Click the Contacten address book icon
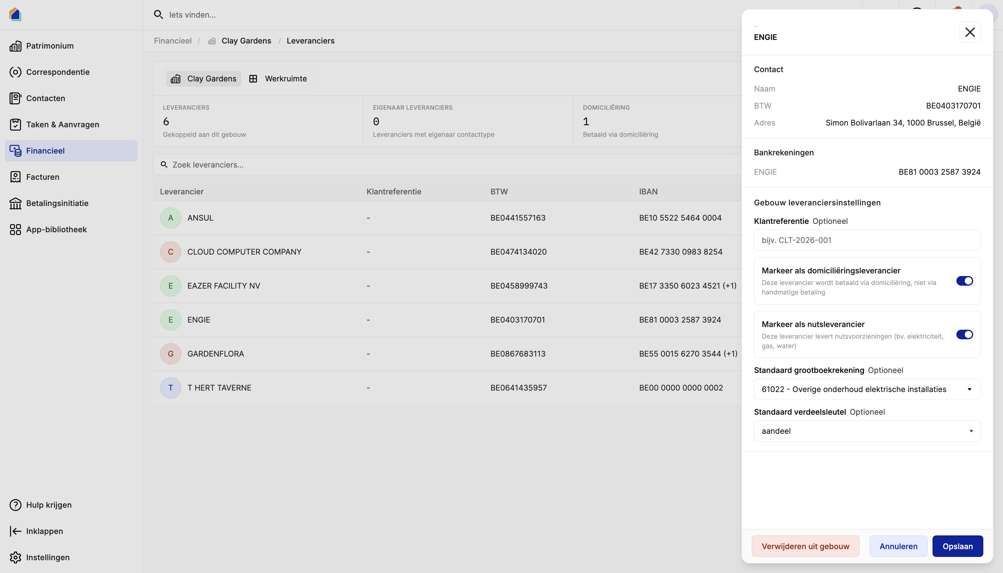The image size is (1003, 573). tap(15, 98)
